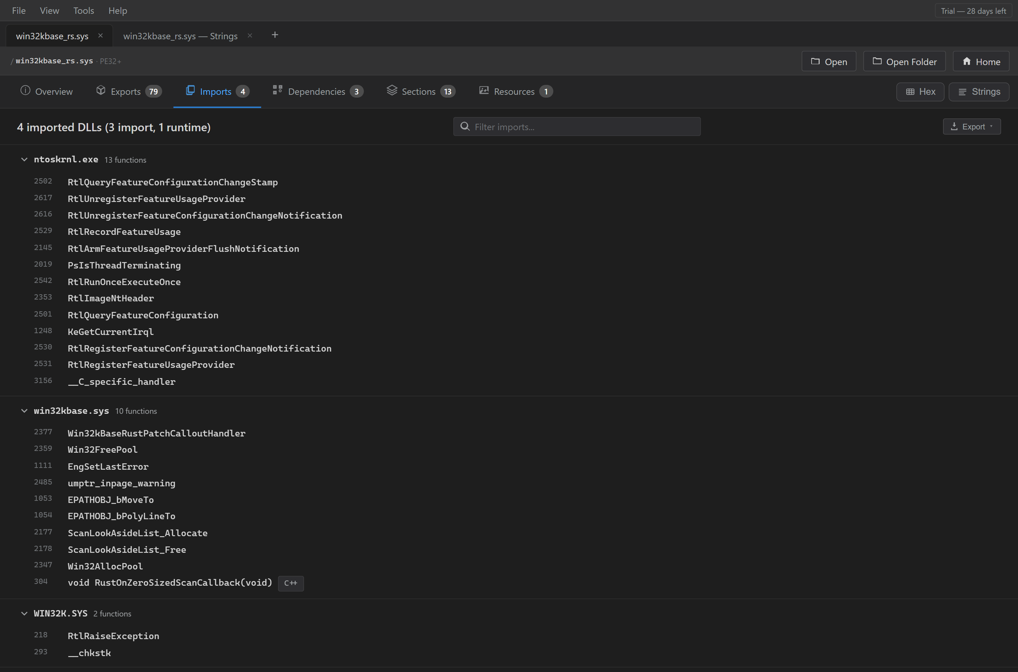
Task: Click the folder icon on Open Folder
Action: (x=877, y=61)
